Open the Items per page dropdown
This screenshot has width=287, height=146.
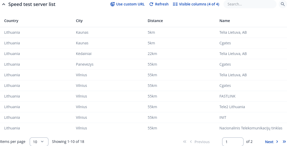tap(39, 142)
